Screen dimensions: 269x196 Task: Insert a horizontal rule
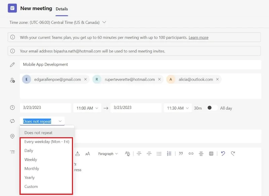click(x=201, y=154)
